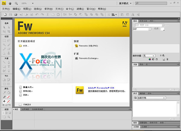Check the 不再显示 checkbox
The image size is (181, 131).
tap(20, 105)
